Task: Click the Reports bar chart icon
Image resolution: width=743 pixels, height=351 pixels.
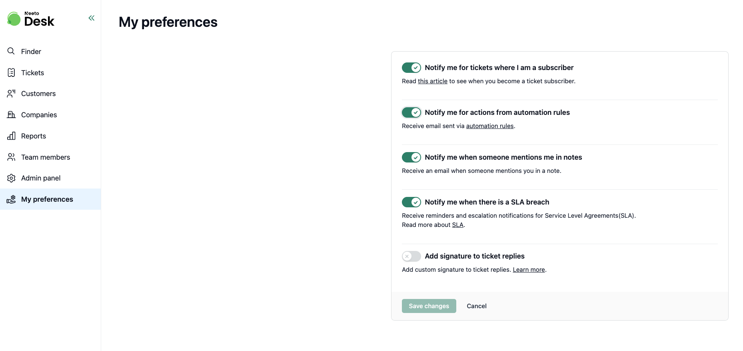Action: [x=11, y=136]
